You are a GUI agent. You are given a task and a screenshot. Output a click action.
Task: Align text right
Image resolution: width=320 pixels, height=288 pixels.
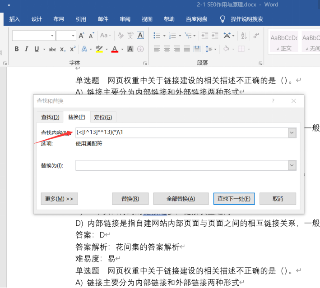click(177, 49)
